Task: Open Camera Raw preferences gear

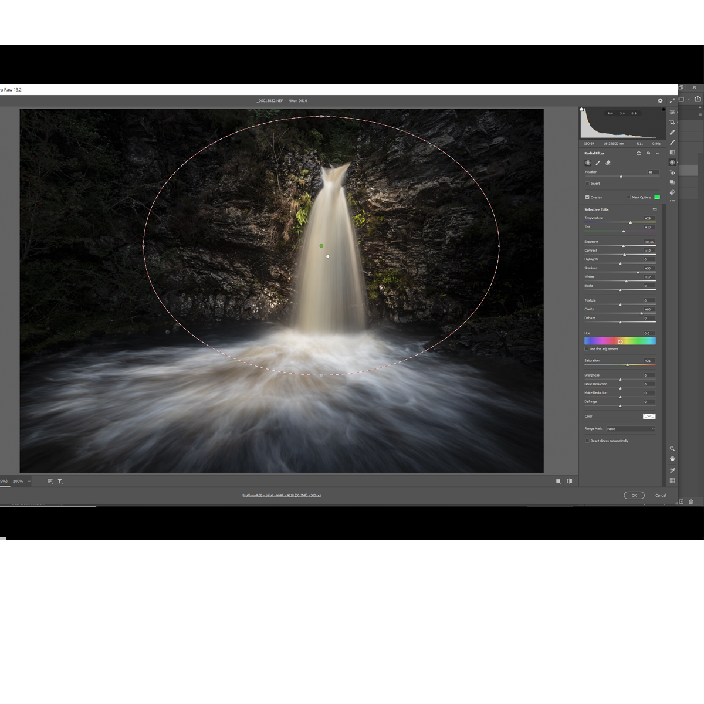Action: click(x=660, y=101)
